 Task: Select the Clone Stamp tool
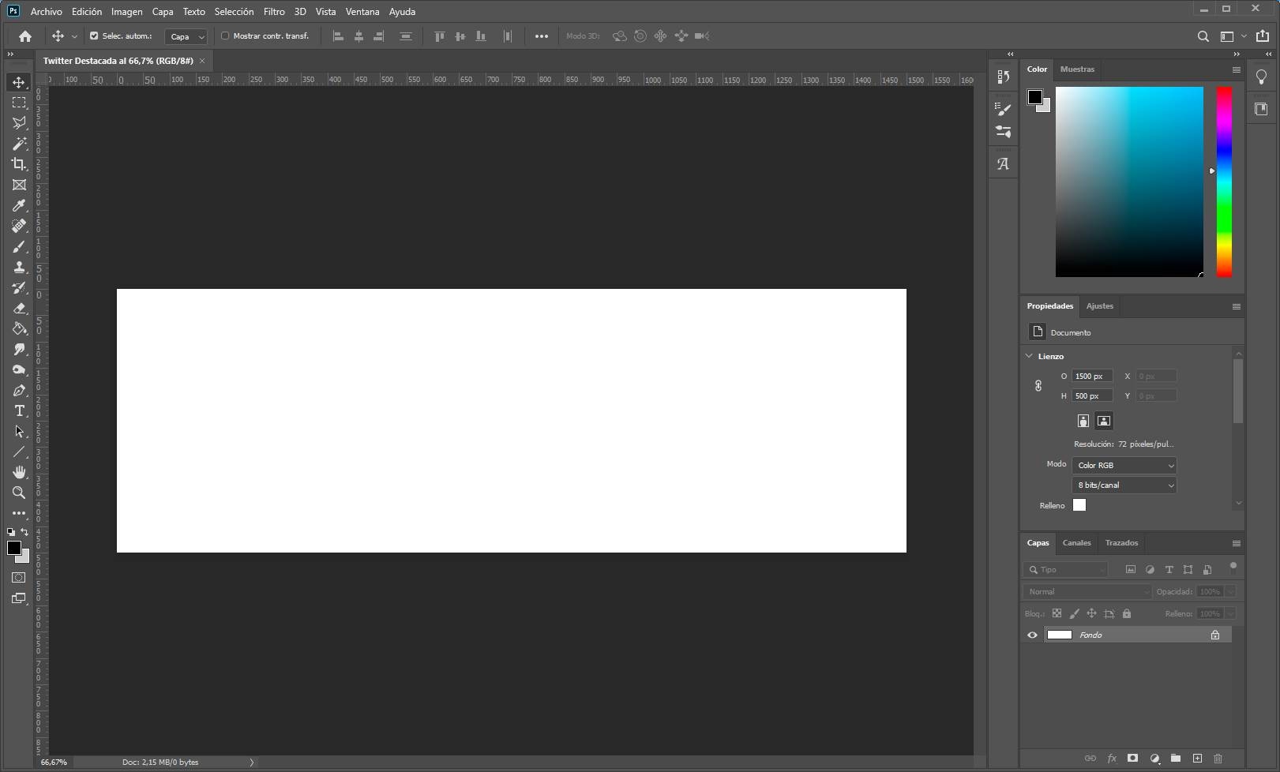pos(19,267)
